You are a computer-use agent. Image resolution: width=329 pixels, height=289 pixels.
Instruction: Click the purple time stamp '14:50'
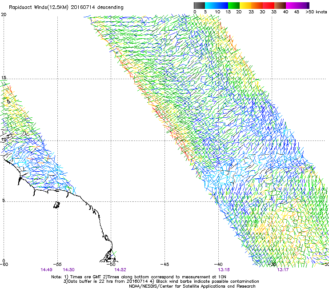click(x=68, y=270)
